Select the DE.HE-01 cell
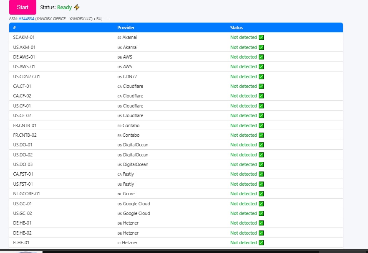The height and width of the screenshot is (253, 368). [22, 223]
